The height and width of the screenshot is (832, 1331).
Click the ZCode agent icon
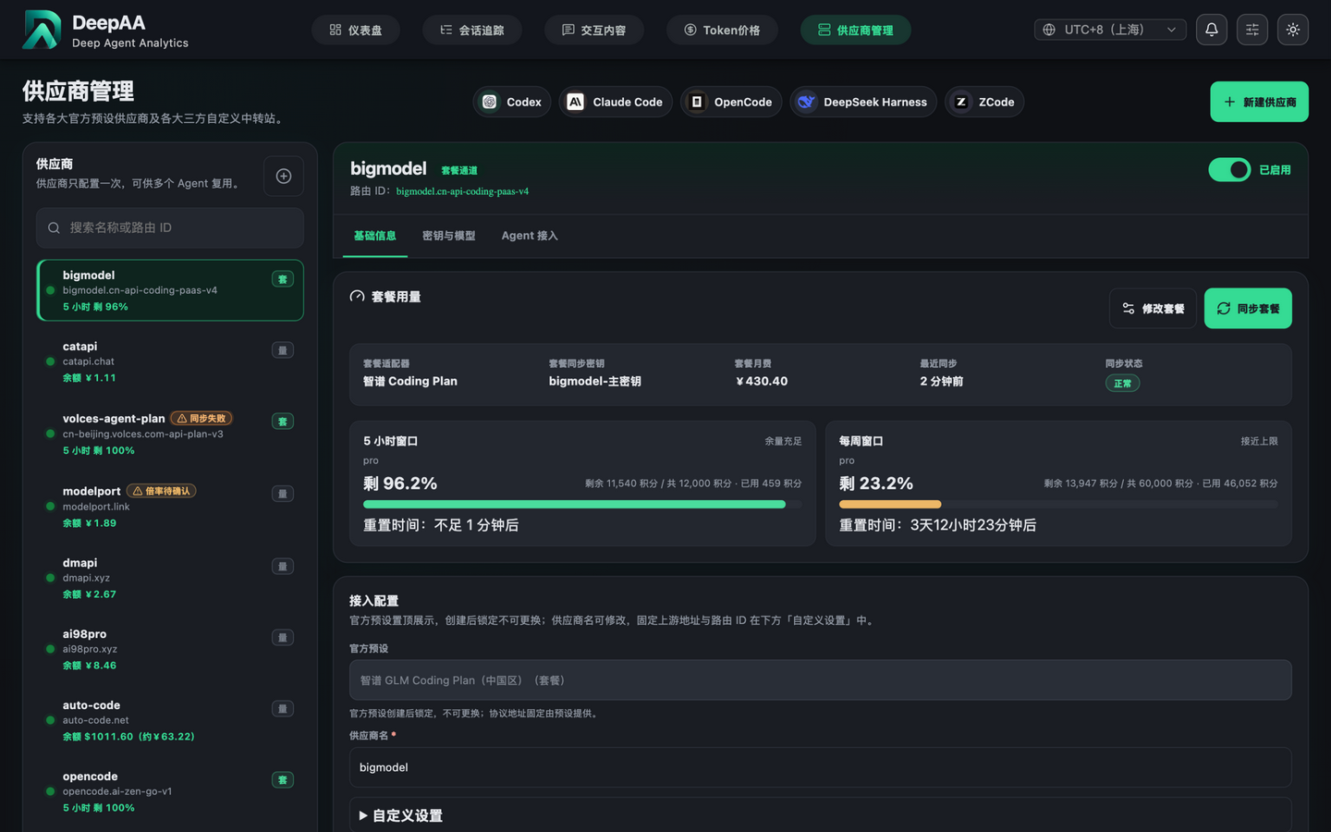(961, 102)
